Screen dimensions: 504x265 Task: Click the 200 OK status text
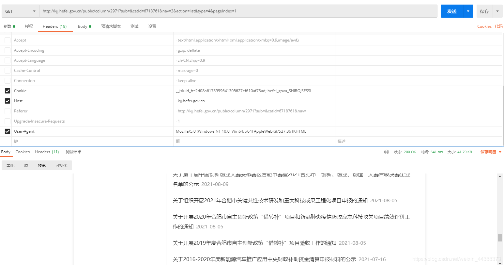click(410, 152)
